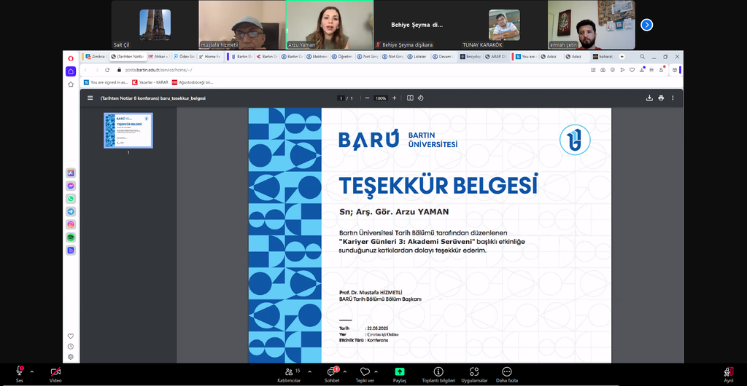Expand audio options arrow next to Ses
747x386 pixels.
point(32,371)
